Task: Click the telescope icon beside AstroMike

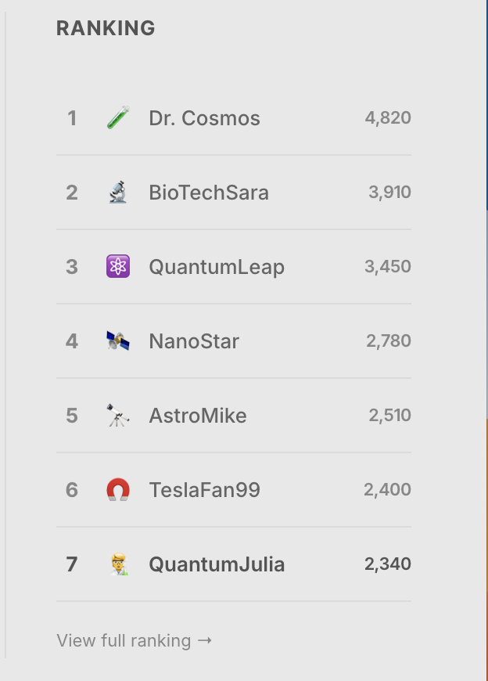Action: [118, 416]
